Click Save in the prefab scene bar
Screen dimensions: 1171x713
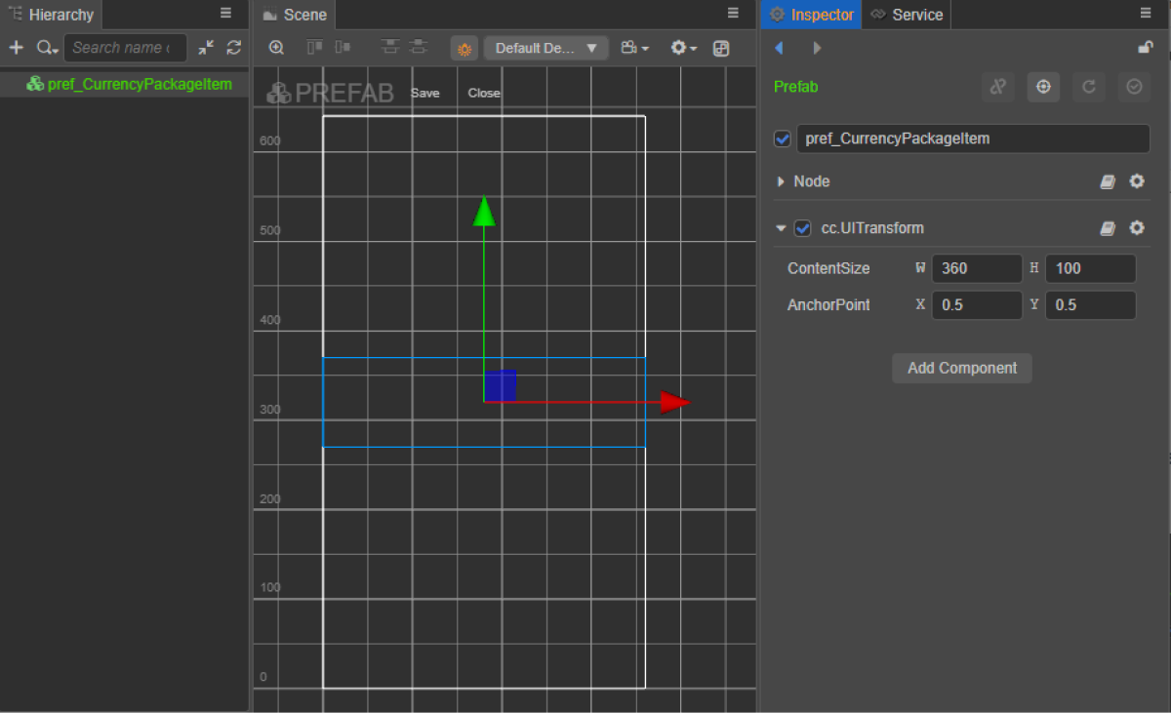[424, 94]
